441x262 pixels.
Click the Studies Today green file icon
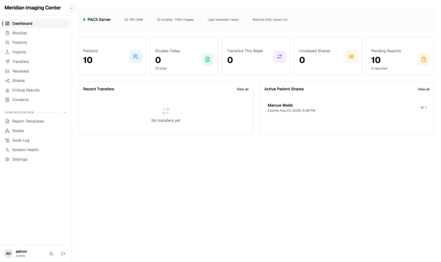click(207, 59)
